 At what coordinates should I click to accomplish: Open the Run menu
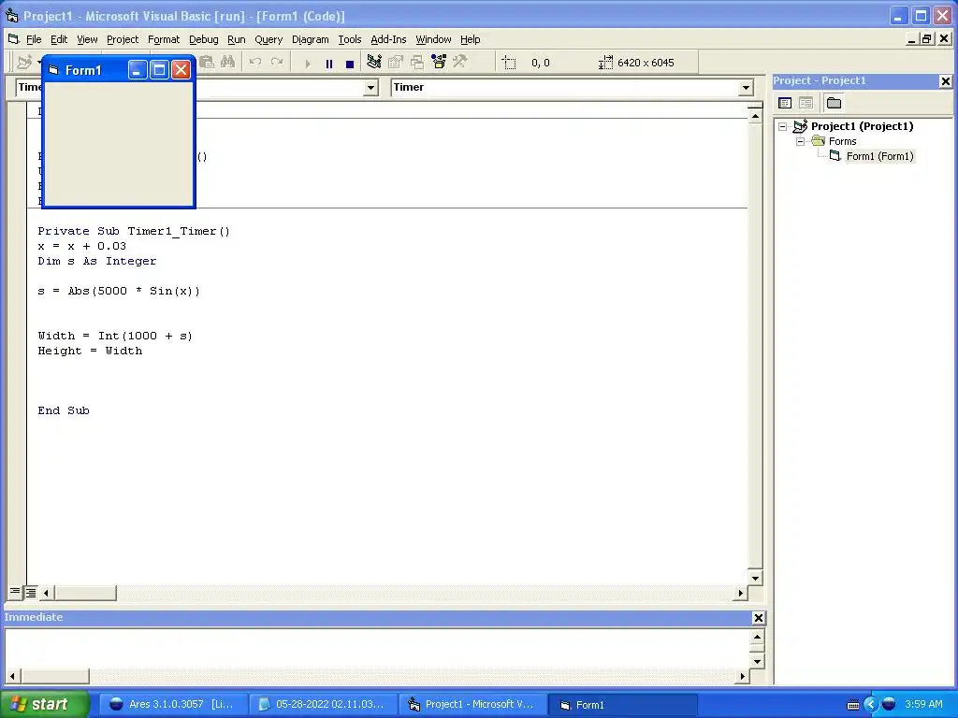point(236,39)
